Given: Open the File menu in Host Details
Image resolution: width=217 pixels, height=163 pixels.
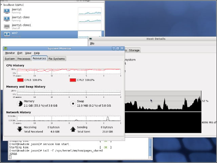Looking at the screenshot, I should click(92, 43).
